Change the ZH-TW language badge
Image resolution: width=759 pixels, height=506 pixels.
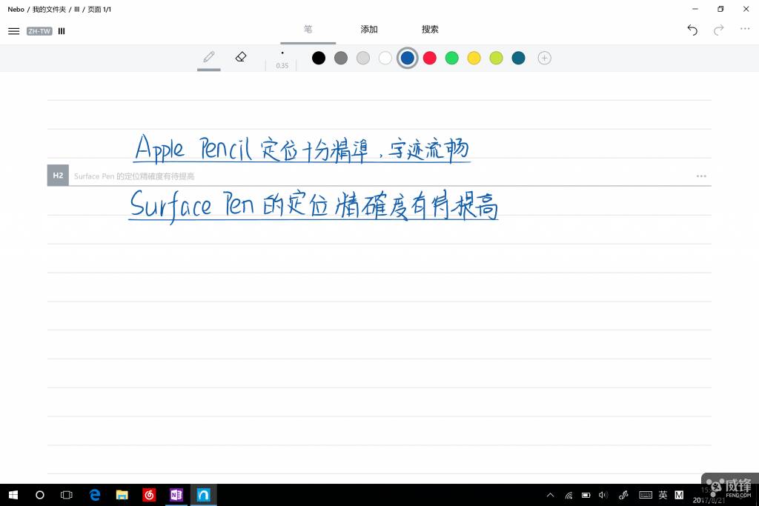click(39, 31)
